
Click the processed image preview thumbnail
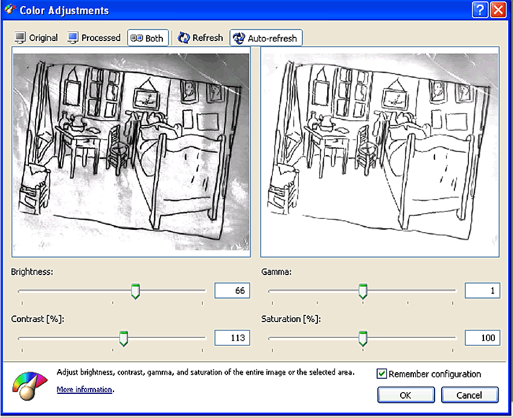(x=380, y=152)
